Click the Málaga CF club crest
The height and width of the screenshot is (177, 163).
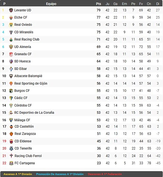pos(11,120)
